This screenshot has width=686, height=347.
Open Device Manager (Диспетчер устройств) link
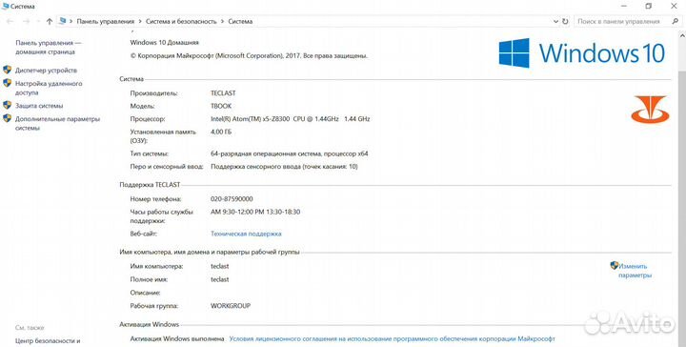pyautogui.click(x=46, y=70)
